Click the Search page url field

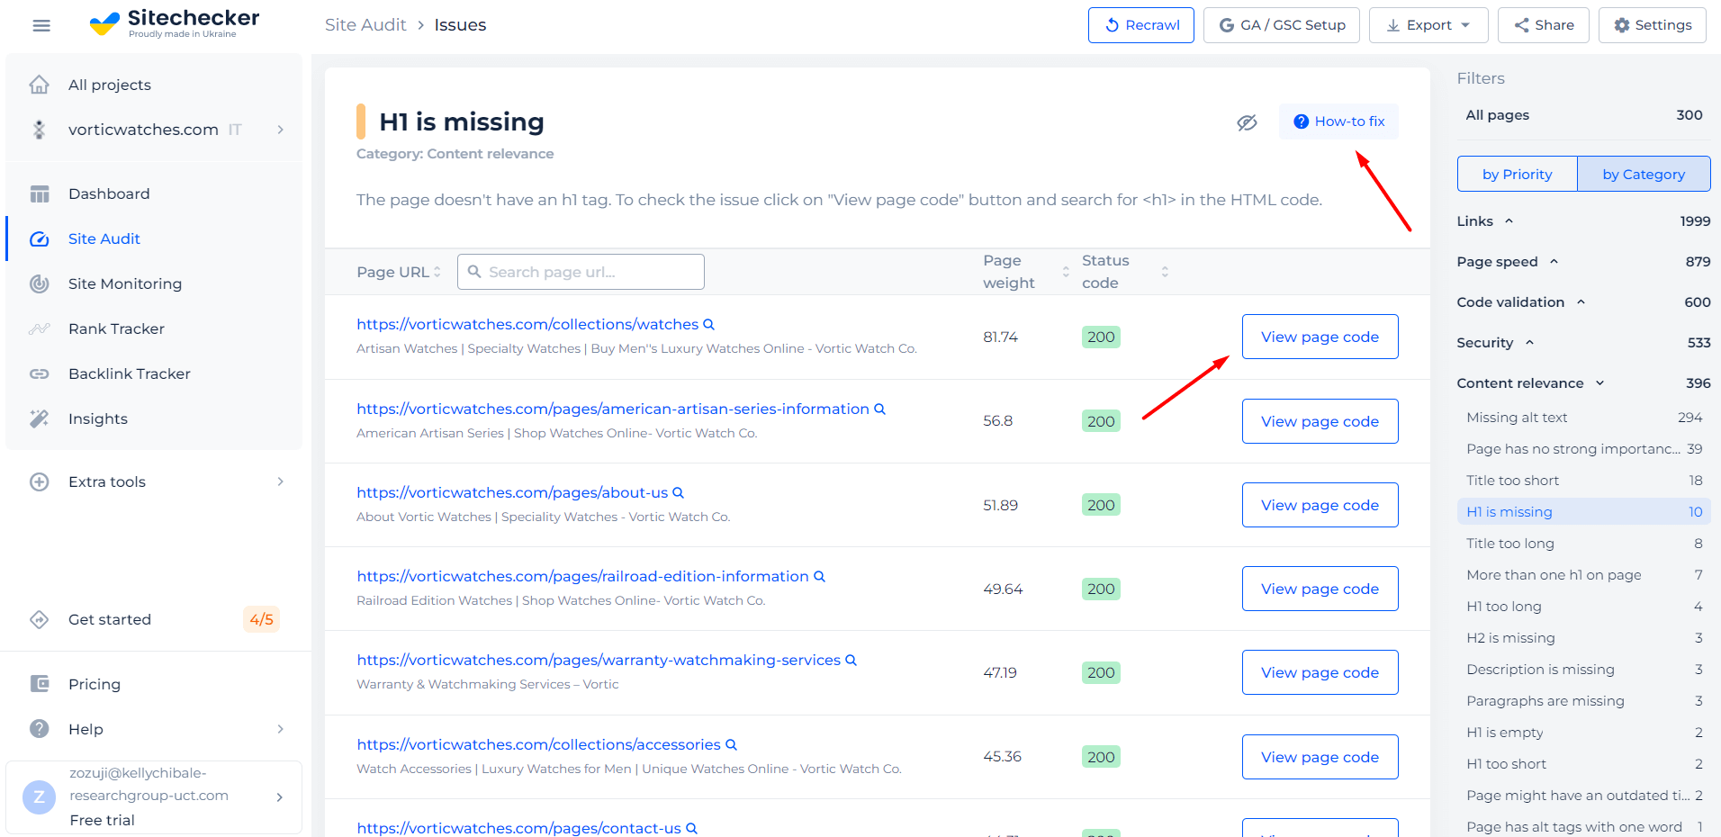[581, 272]
